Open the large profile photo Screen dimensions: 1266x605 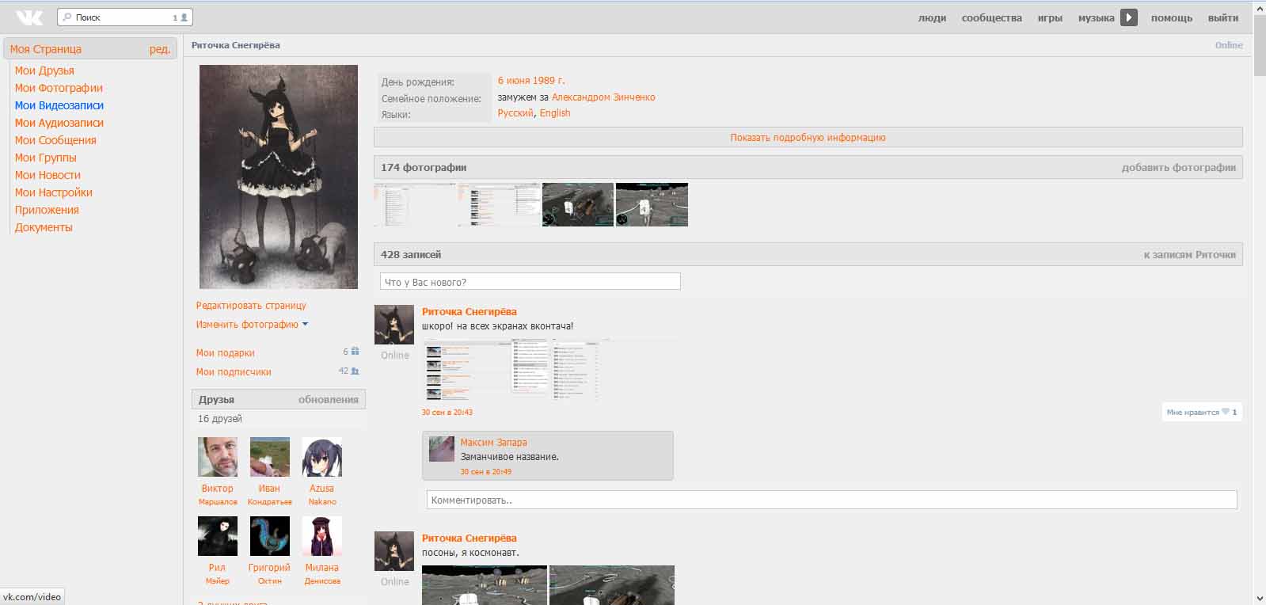[279, 177]
